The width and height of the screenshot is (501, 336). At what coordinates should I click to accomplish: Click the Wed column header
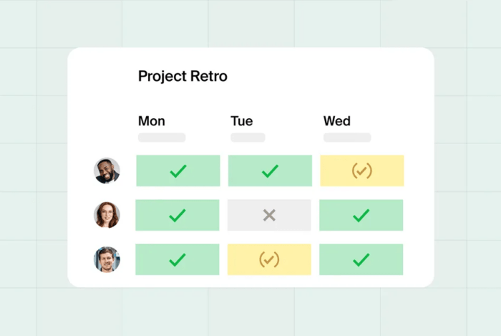click(337, 120)
